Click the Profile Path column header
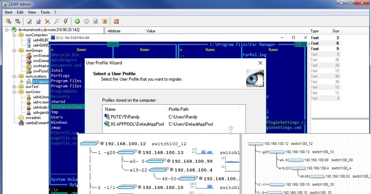This screenshot has height=194, width=371. coord(178,109)
